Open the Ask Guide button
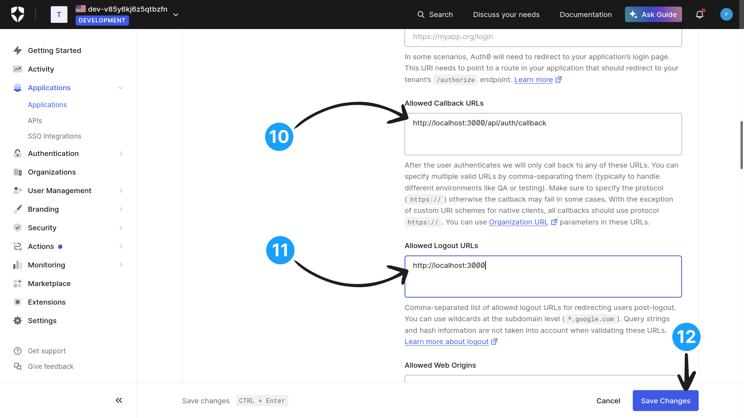Image resolution: width=744 pixels, height=418 pixels. [x=653, y=14]
